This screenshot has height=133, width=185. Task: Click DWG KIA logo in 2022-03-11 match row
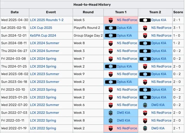click(x=111, y=121)
